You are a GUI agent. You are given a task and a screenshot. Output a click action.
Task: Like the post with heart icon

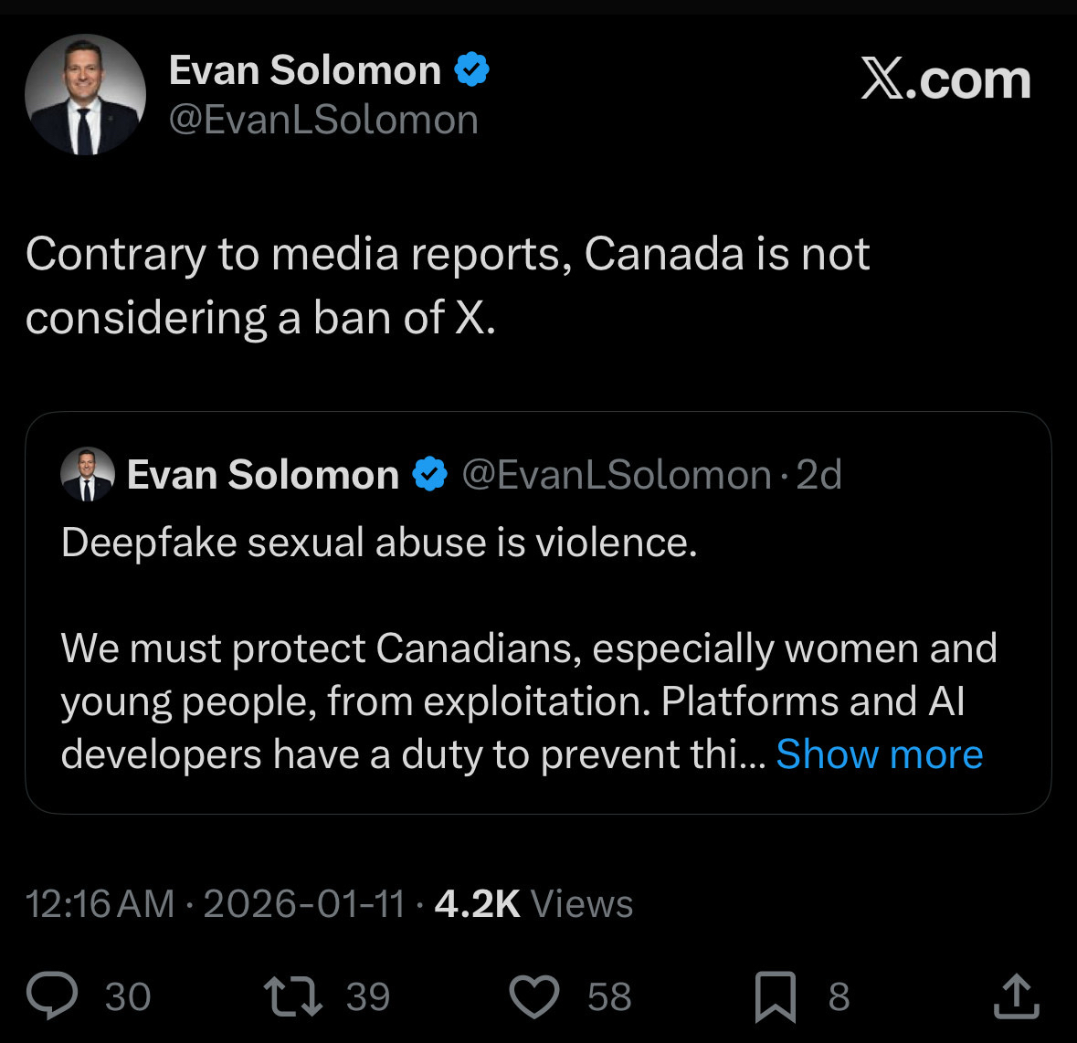click(533, 996)
